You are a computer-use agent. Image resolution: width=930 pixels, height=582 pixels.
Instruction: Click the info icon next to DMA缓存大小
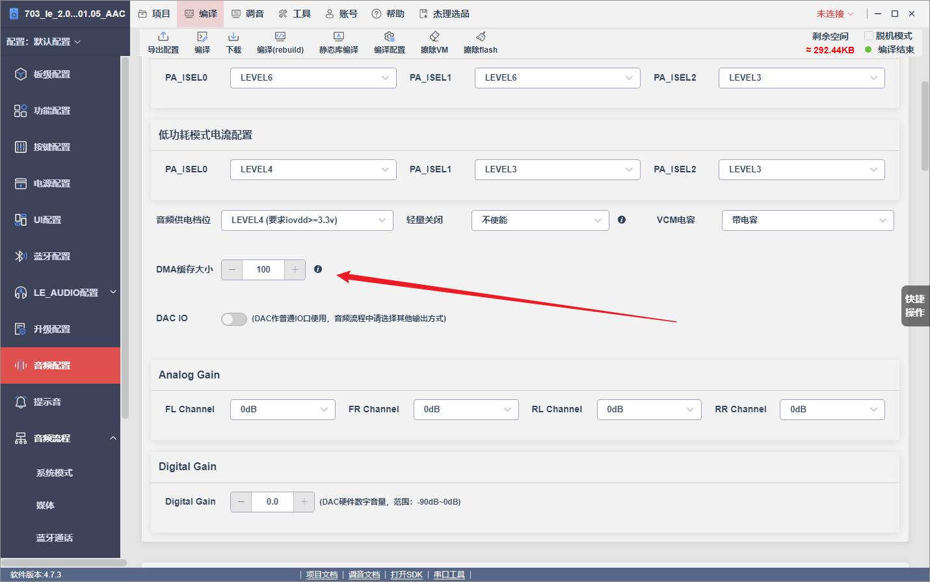318,269
